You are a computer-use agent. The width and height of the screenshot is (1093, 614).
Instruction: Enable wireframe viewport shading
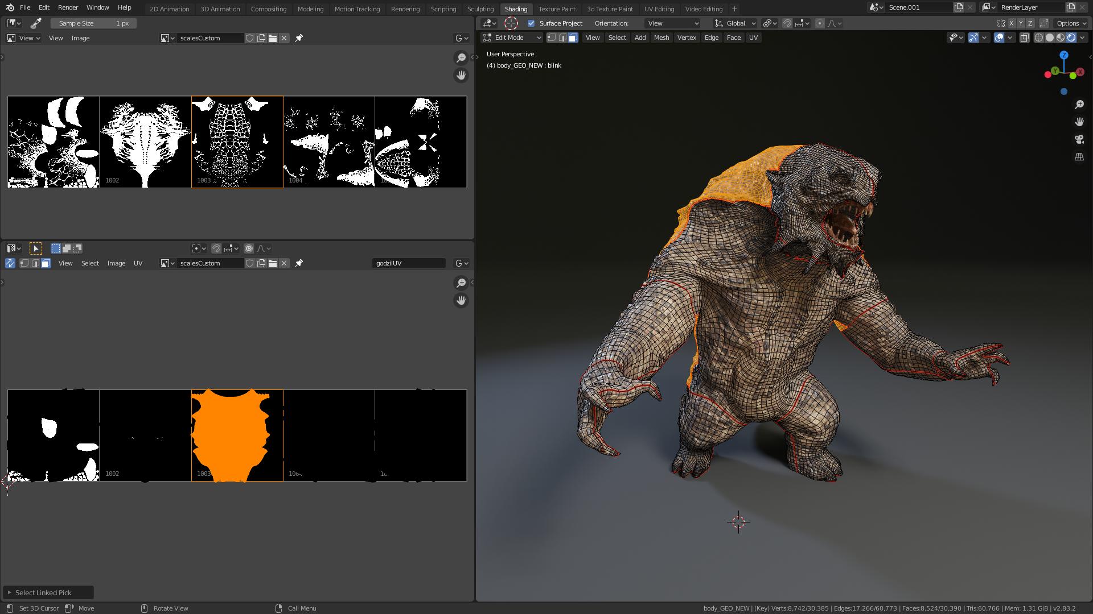click(1039, 38)
